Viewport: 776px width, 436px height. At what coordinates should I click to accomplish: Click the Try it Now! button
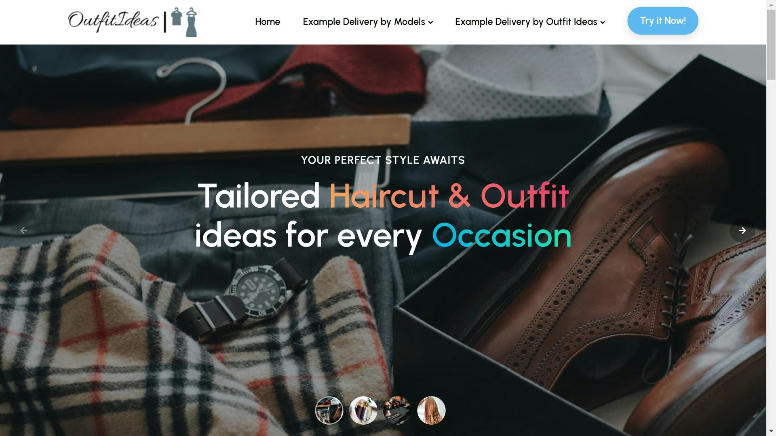pos(662,21)
